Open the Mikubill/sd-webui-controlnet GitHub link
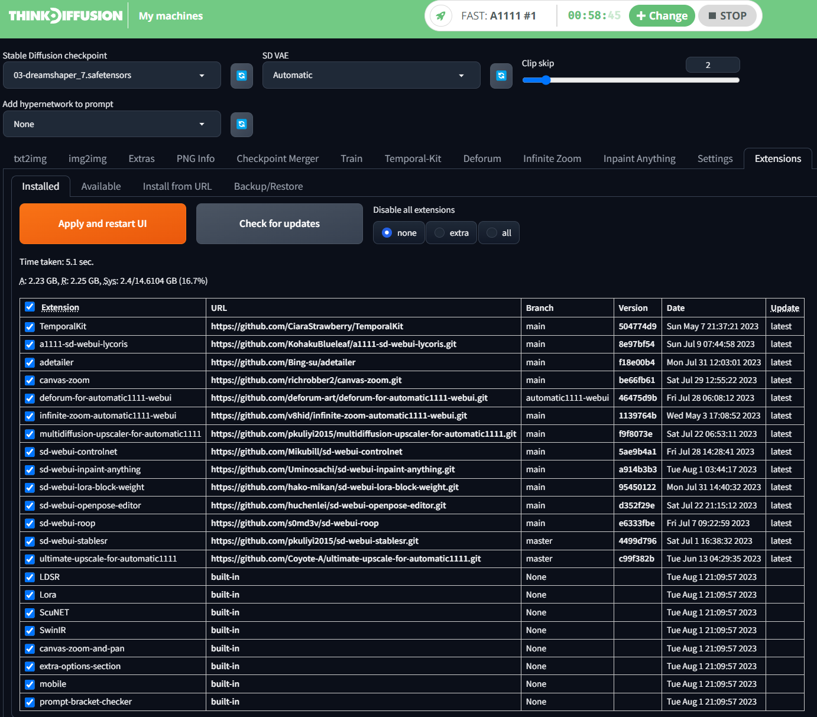817x717 pixels. point(306,452)
